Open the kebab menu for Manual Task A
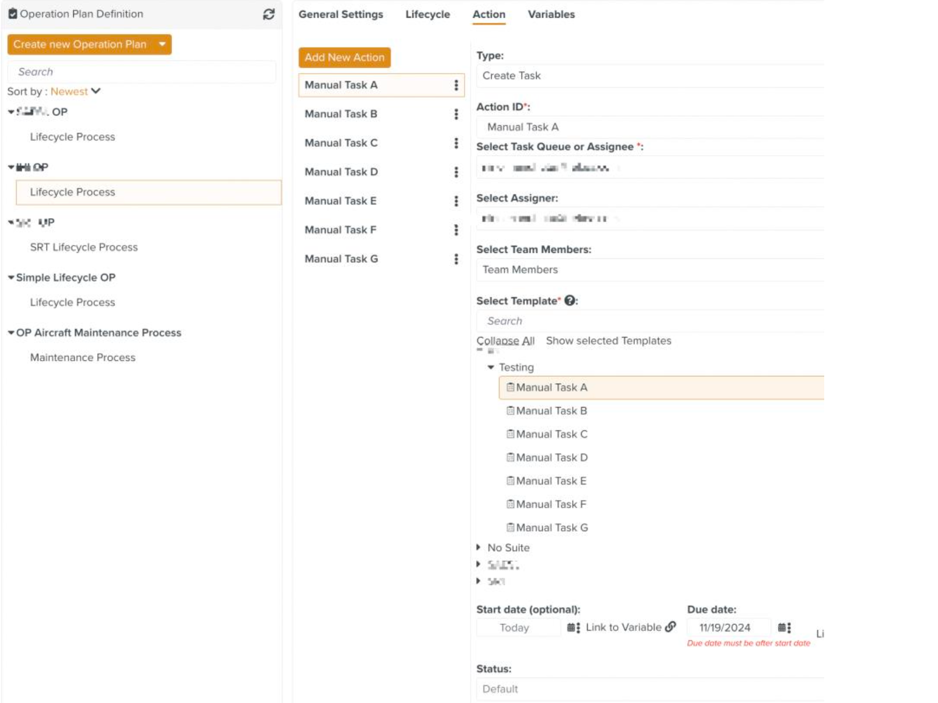938x703 pixels. coord(456,85)
